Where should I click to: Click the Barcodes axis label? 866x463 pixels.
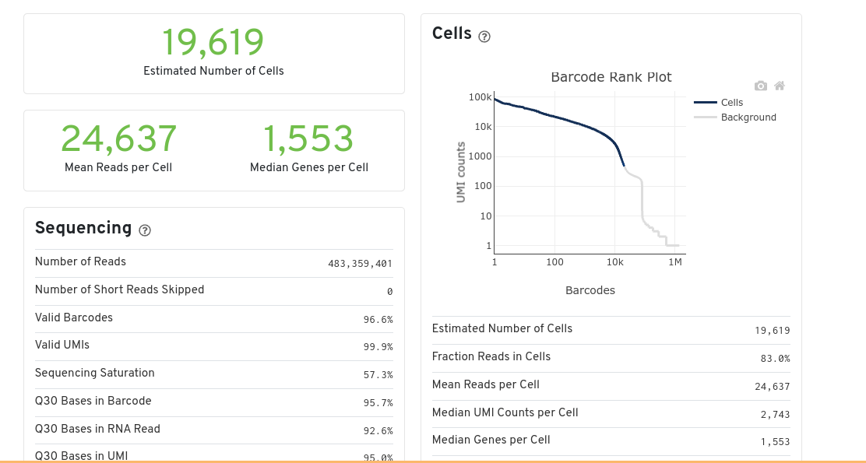[x=590, y=289]
